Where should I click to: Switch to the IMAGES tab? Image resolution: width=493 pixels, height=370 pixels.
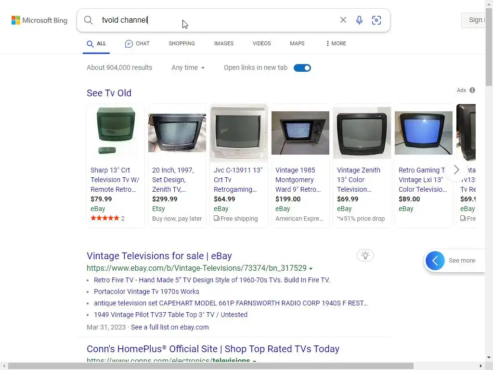click(x=224, y=43)
